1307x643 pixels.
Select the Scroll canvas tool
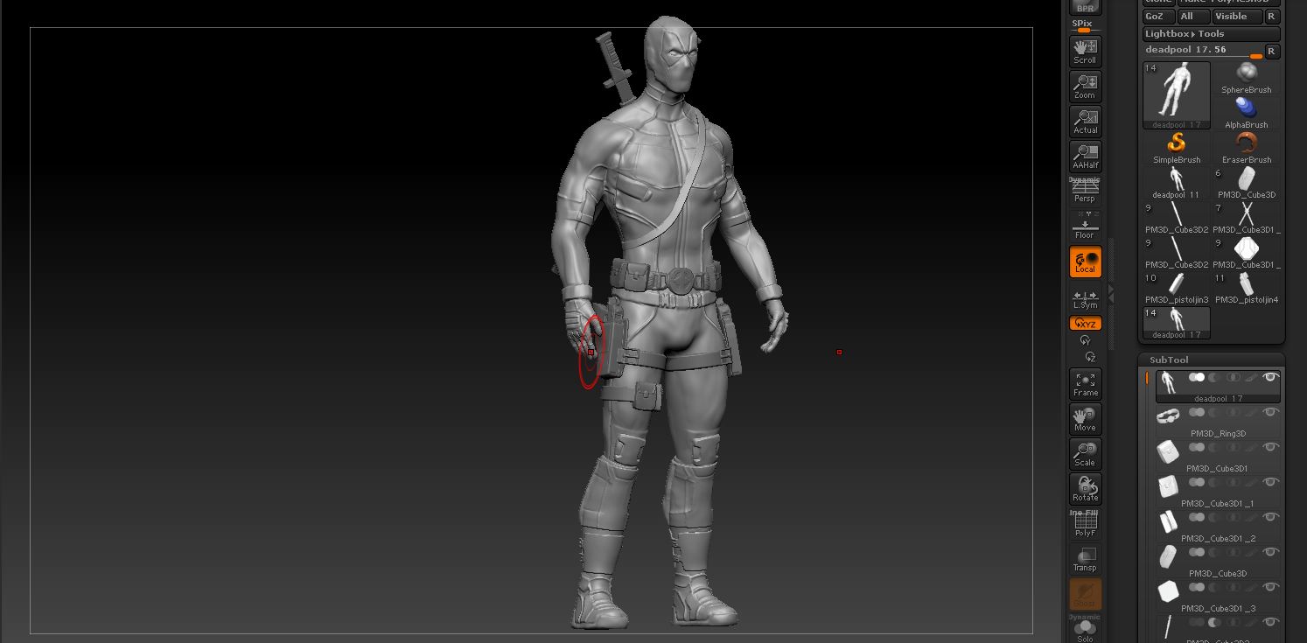coord(1085,52)
